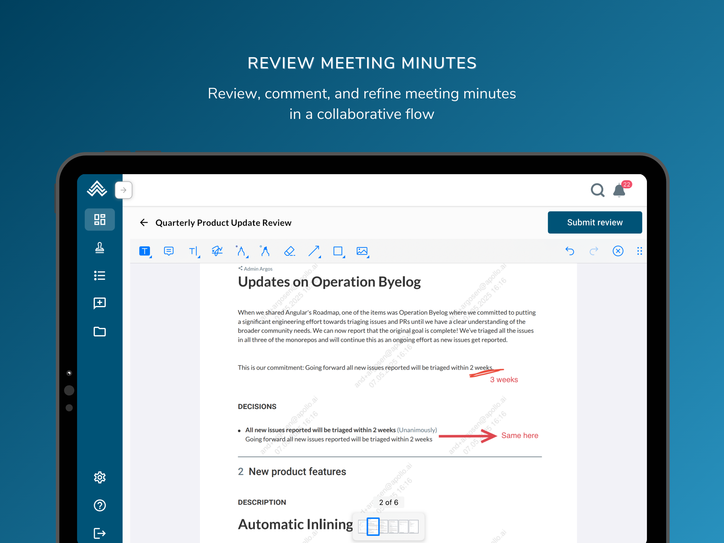
Task: Click the Submit review button
Action: point(595,222)
